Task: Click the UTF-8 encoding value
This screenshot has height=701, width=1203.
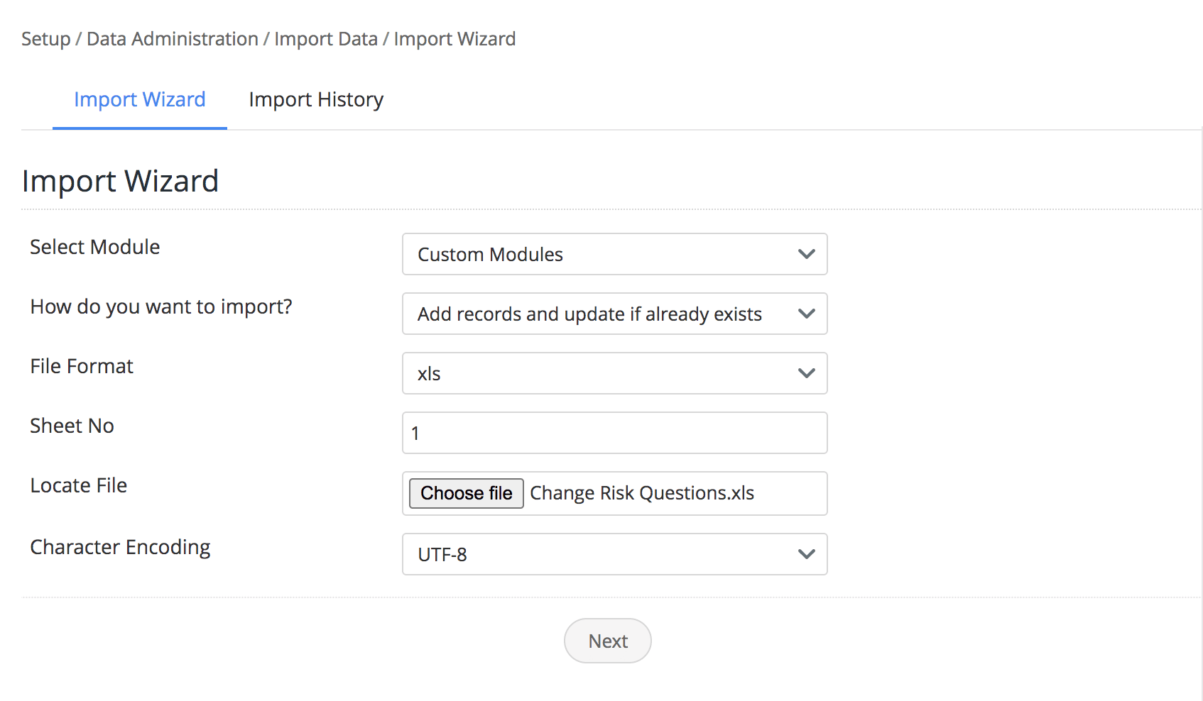Action: (x=442, y=554)
